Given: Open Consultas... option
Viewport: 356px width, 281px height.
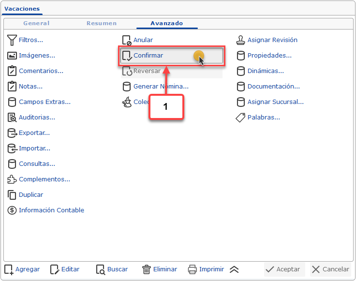Looking at the screenshot, I should [x=37, y=163].
